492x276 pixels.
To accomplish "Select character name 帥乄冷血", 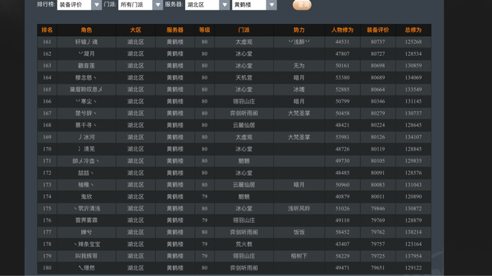I will [86, 161].
